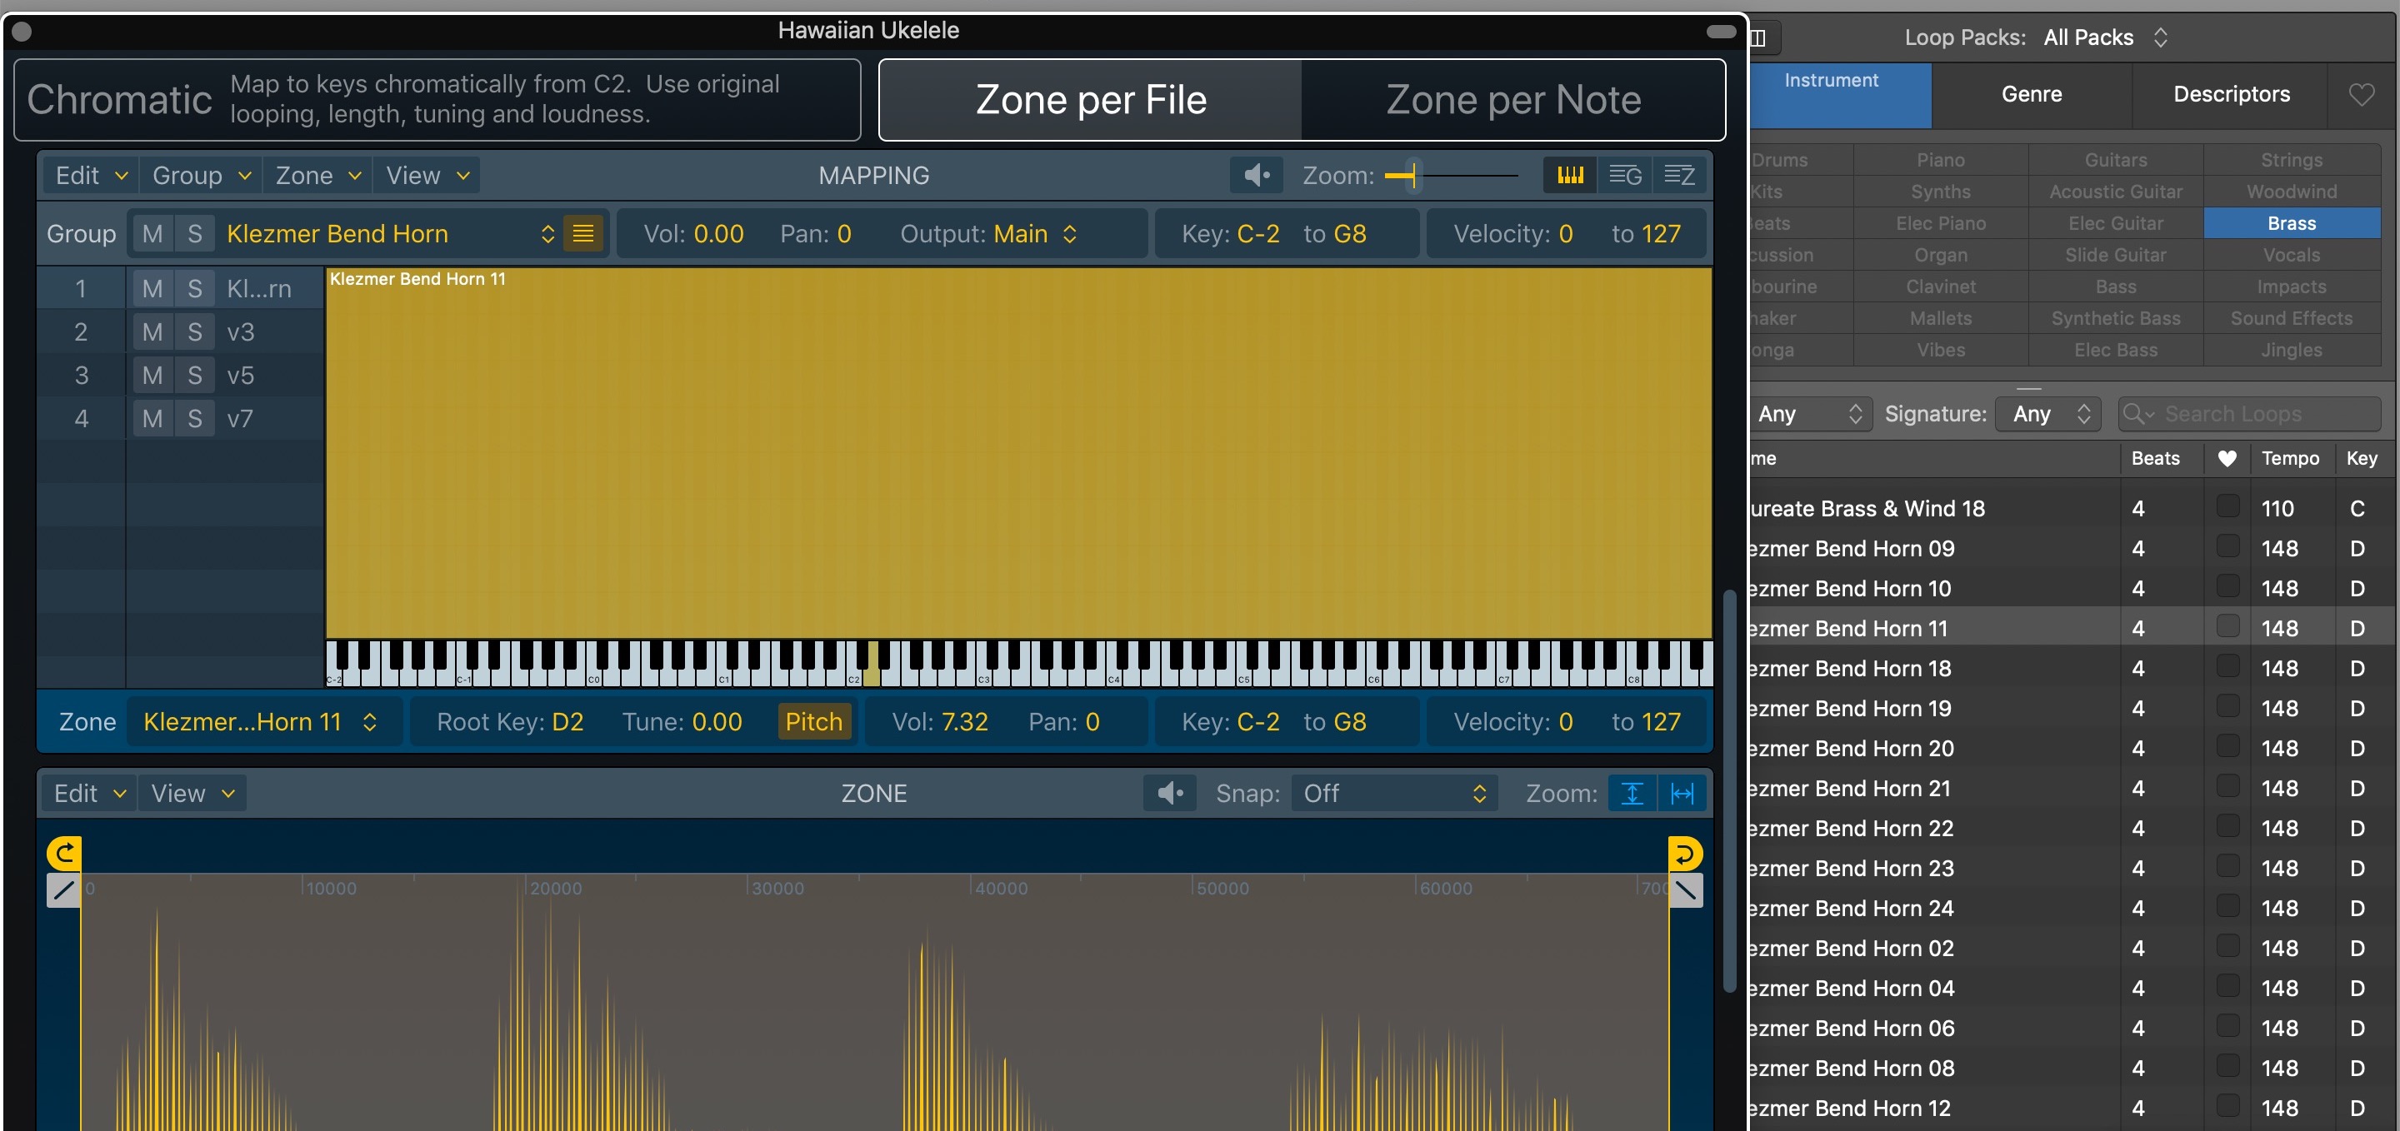
Task: Click the vertical zoom waveform icon
Action: pyautogui.click(x=1632, y=793)
